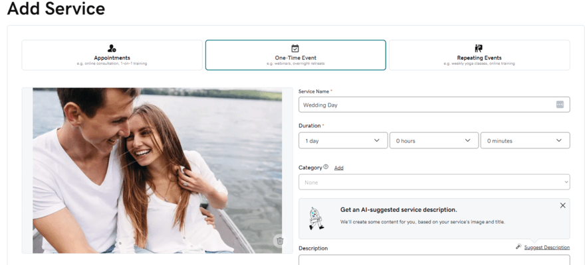Edit the Service Name field 'Wedding Day'

(434, 105)
